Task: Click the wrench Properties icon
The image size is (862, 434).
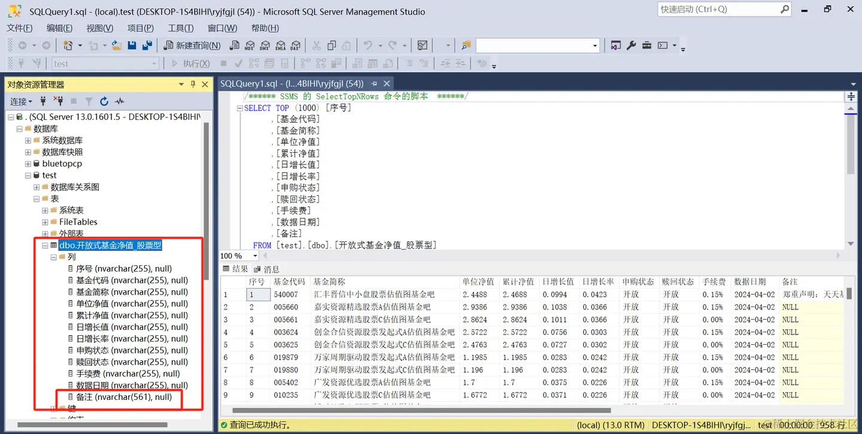Action: coord(631,45)
